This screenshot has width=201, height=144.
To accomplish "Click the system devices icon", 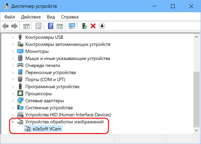I will tap(20, 107).
